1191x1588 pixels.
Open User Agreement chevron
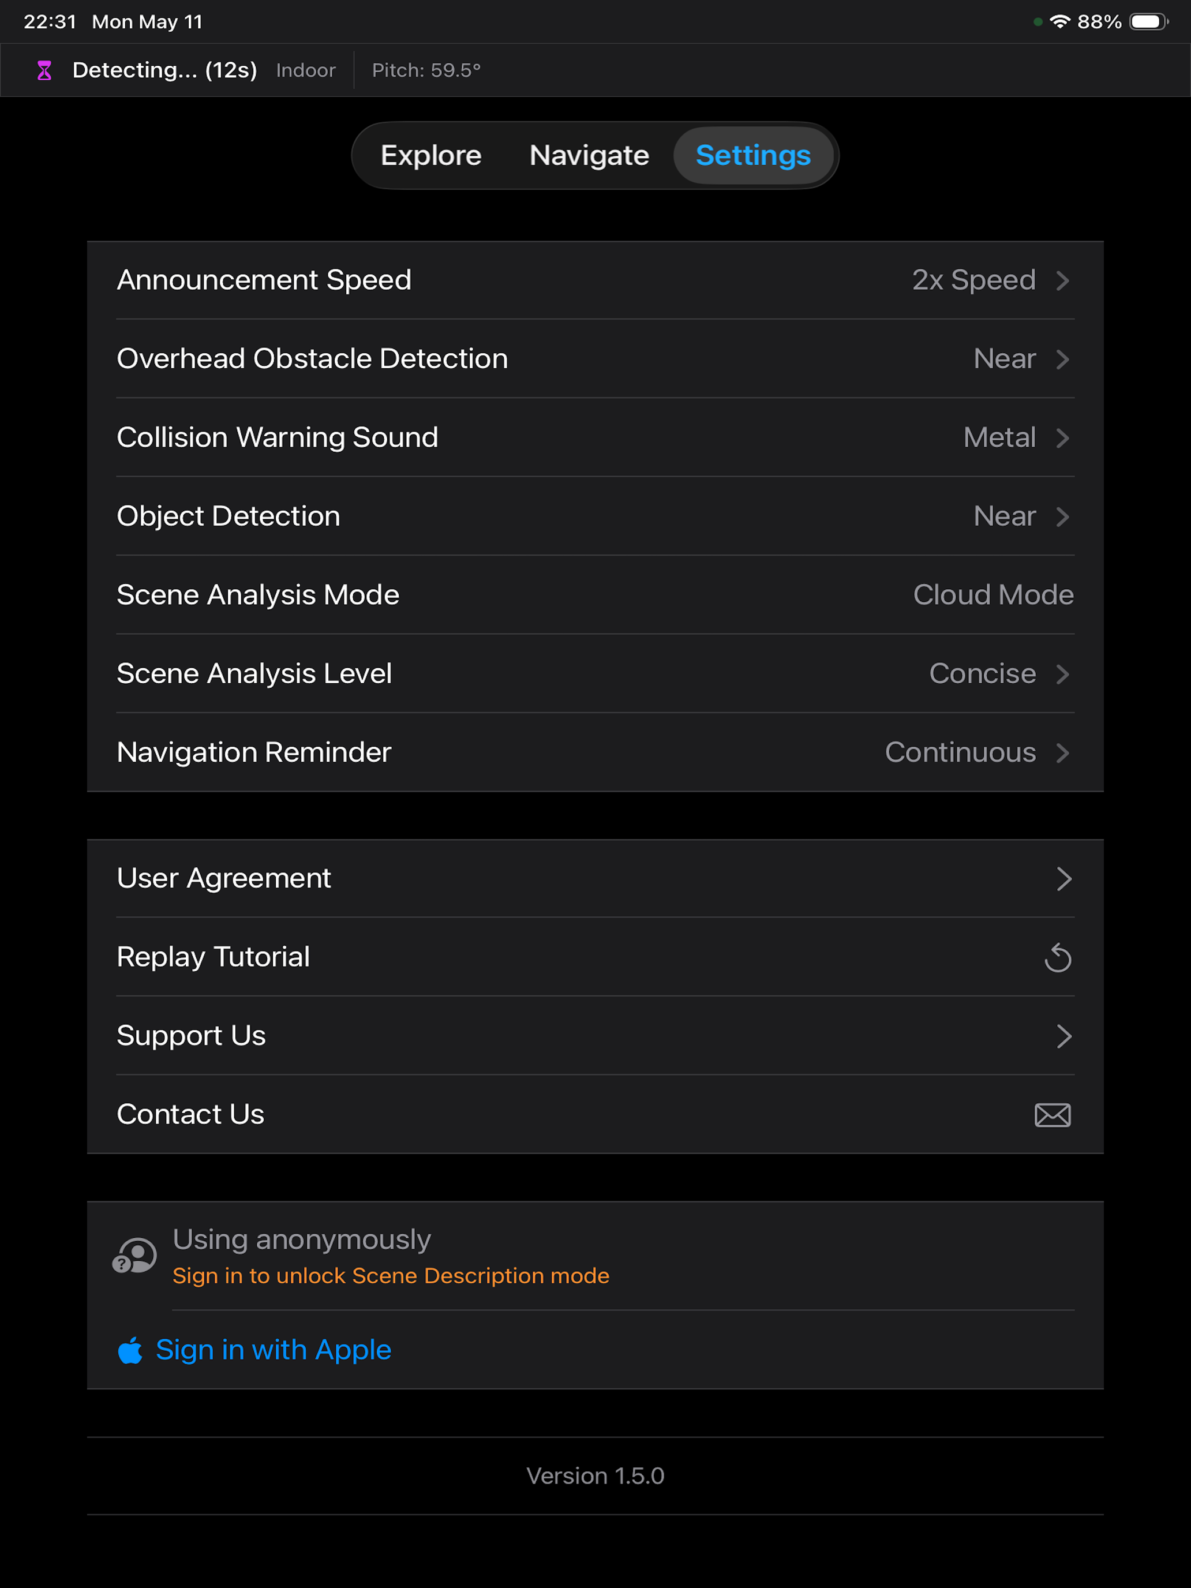pyautogui.click(x=1064, y=879)
